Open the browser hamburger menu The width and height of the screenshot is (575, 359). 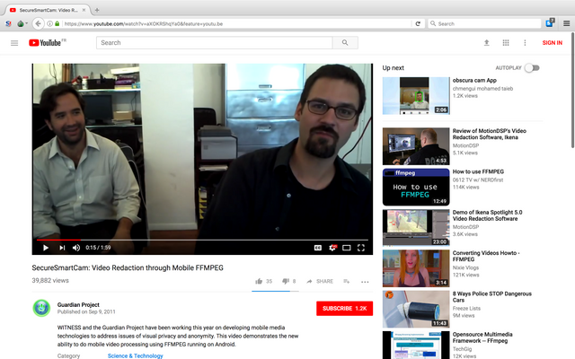click(567, 24)
